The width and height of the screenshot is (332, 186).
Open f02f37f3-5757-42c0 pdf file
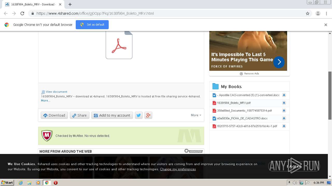pyautogui.click(x=247, y=126)
